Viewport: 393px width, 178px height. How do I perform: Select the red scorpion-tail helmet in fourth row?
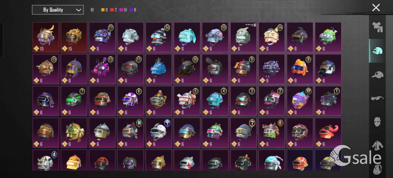(328, 133)
